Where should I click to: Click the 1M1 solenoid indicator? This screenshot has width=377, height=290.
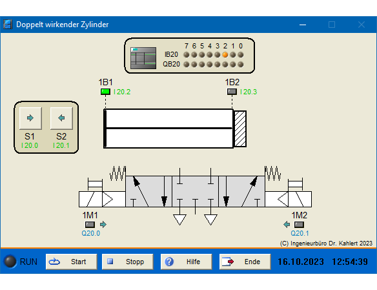[x=90, y=225]
